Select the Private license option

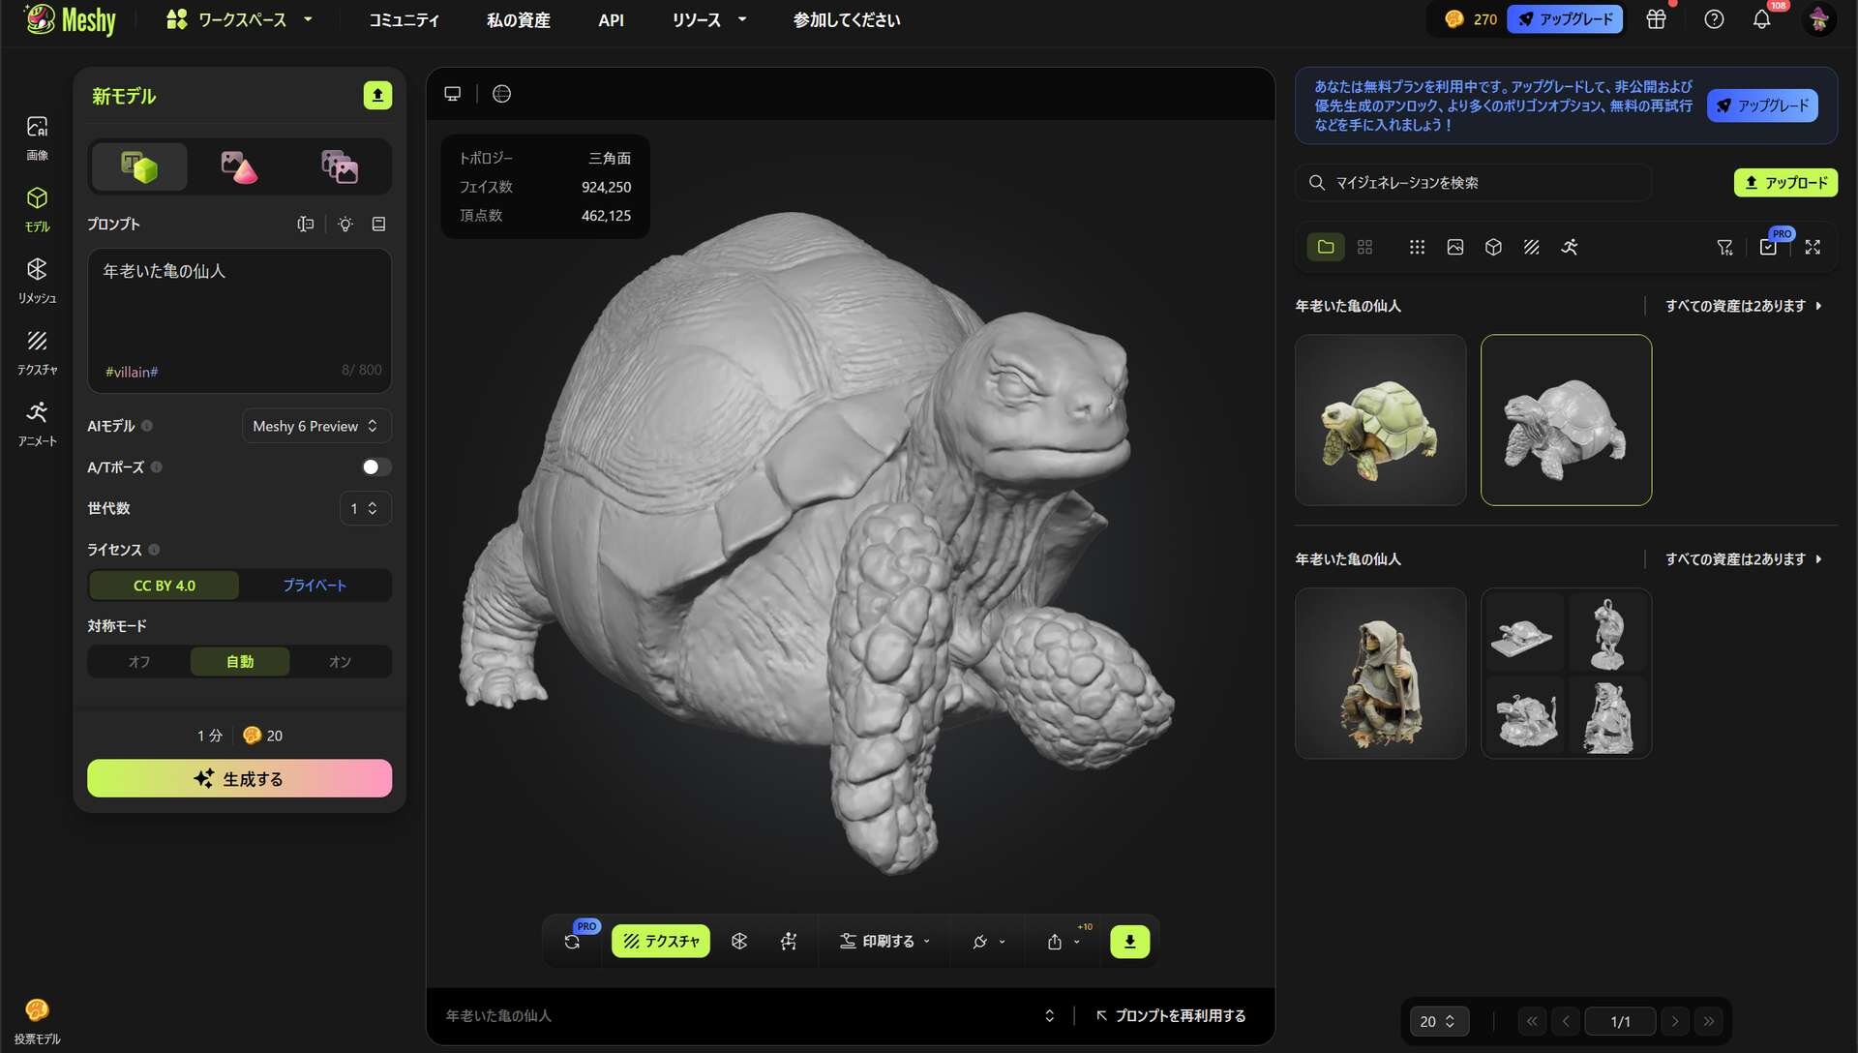(x=315, y=586)
